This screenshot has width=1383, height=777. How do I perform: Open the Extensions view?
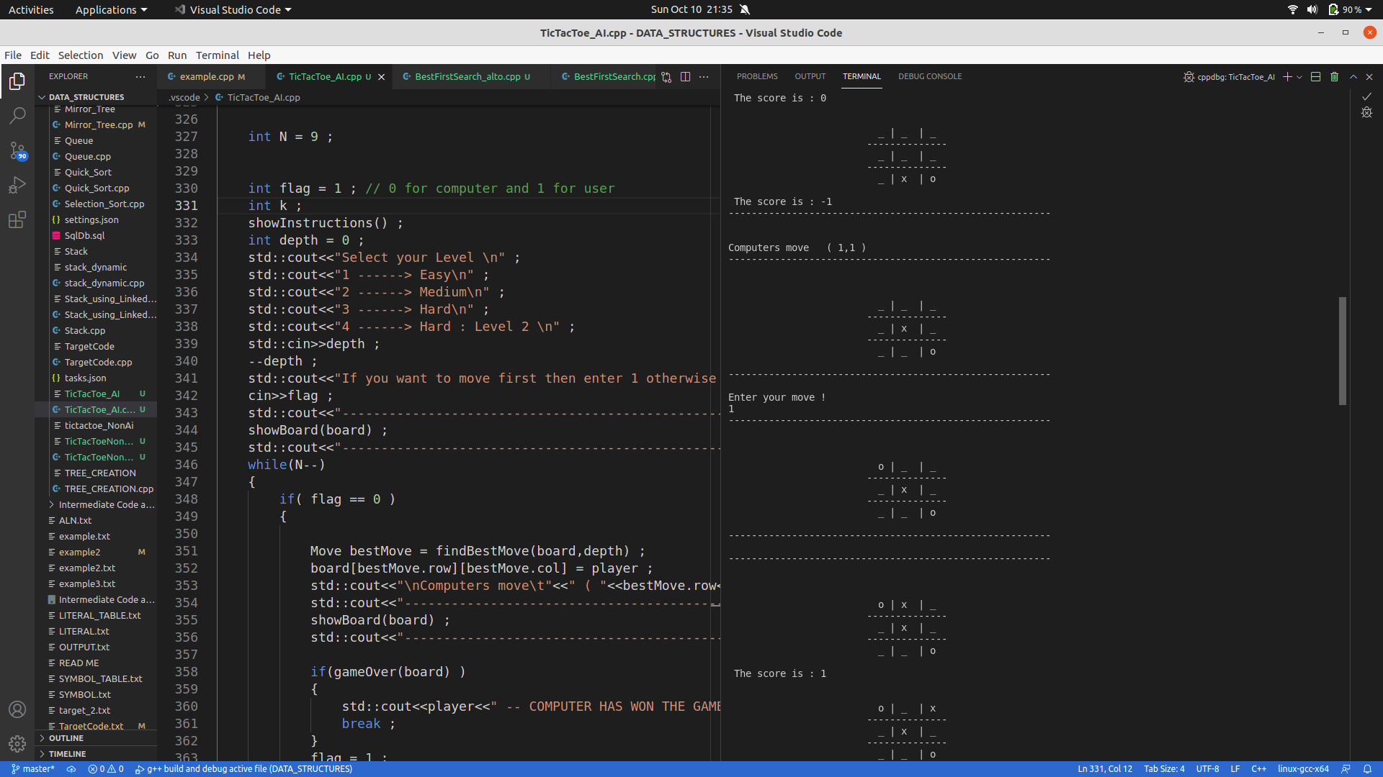pyautogui.click(x=17, y=219)
